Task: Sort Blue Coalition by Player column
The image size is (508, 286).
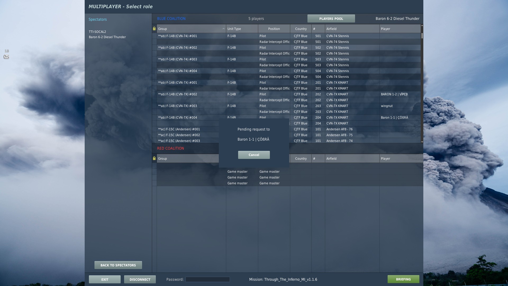Action: click(400, 29)
